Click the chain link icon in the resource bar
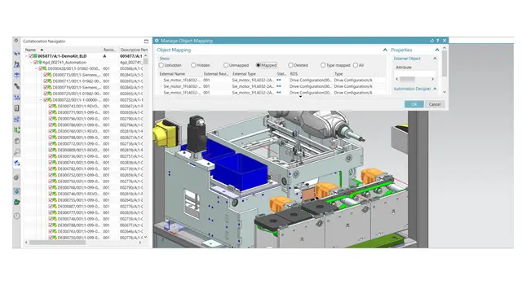 (x=16, y=86)
